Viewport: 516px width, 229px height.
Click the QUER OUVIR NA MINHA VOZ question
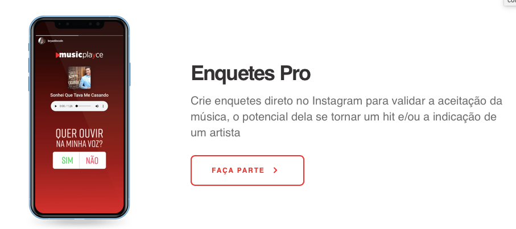click(79, 138)
